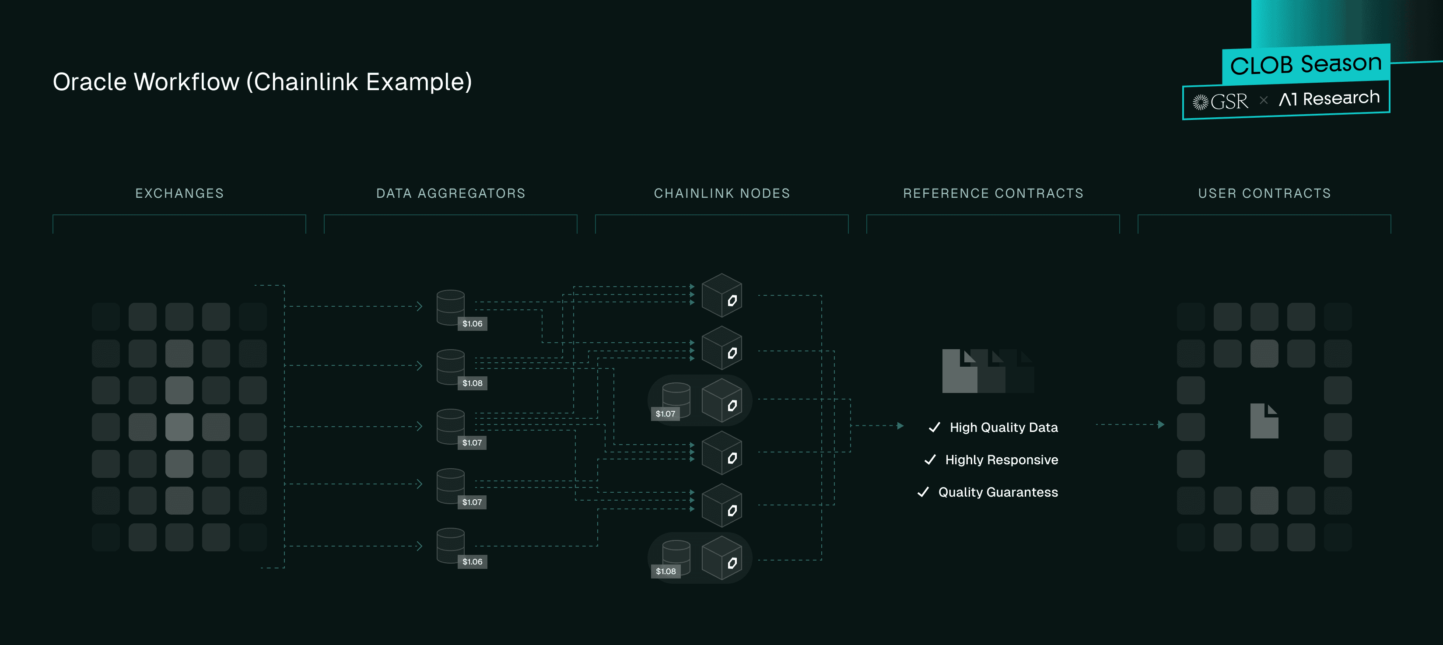Click the $1.07 label in the Chainlink Nodes pill

tap(665, 414)
